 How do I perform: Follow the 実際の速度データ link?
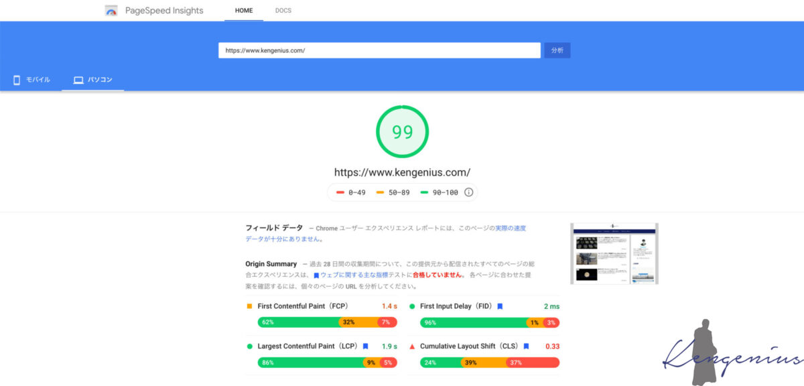click(x=511, y=228)
